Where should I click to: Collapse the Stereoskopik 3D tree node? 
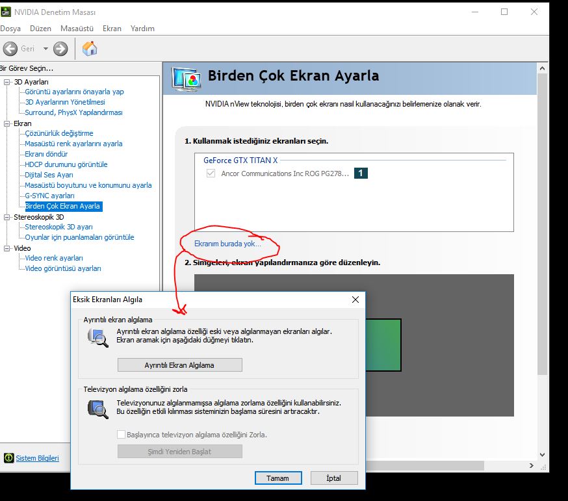tap(6, 217)
